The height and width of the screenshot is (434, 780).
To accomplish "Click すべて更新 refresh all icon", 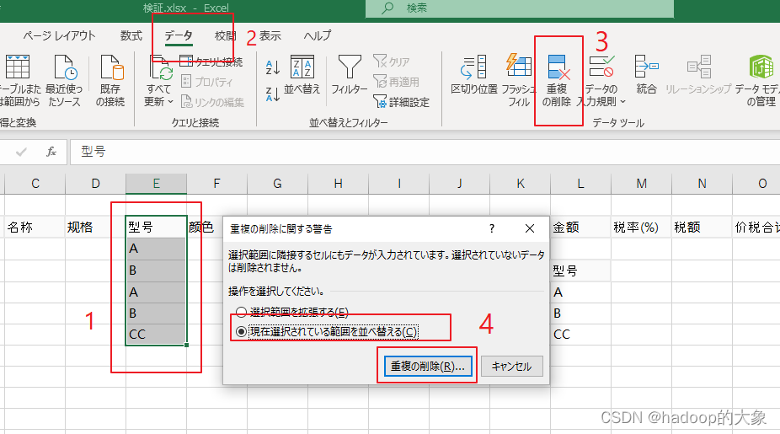I will pos(160,68).
